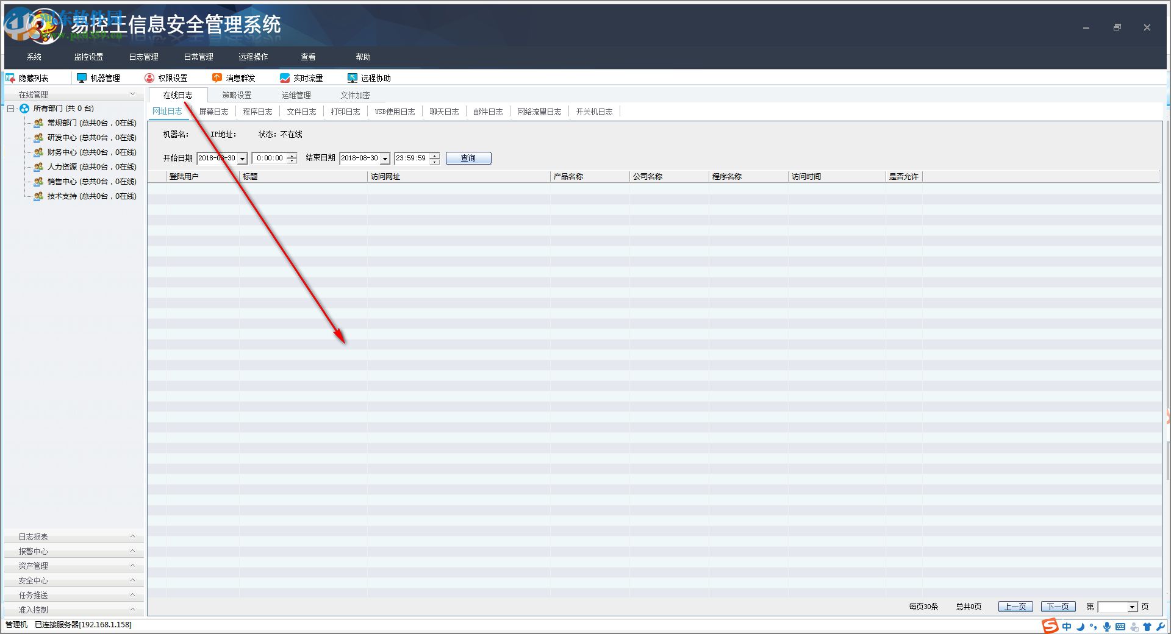The height and width of the screenshot is (634, 1171).
Task: Open the 监控设置 menu
Action: coord(88,57)
